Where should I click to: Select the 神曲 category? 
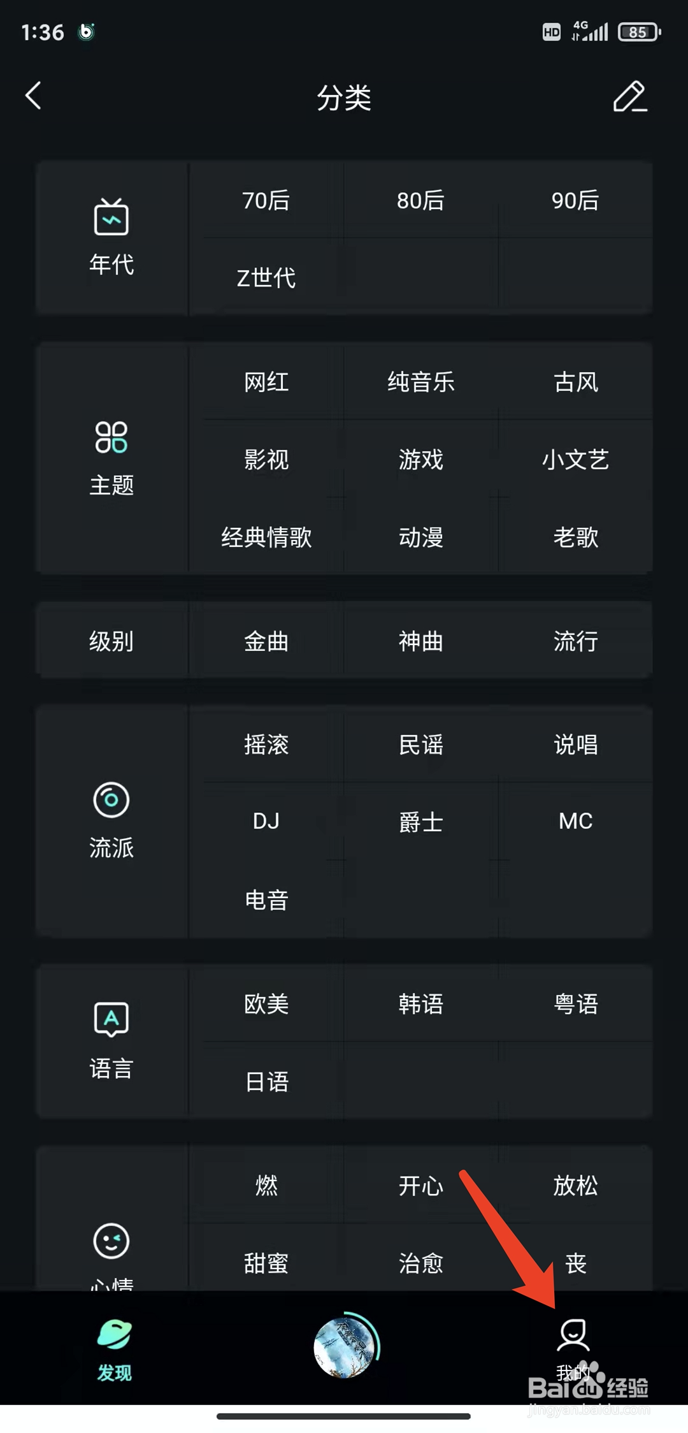(x=421, y=641)
